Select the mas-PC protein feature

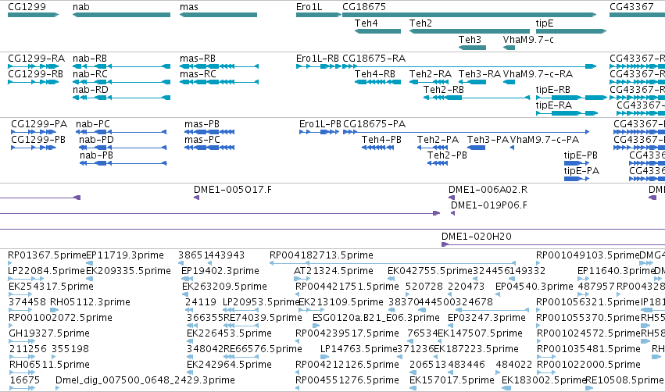[209, 148]
